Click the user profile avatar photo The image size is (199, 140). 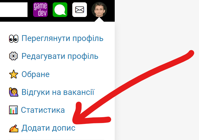99,10
